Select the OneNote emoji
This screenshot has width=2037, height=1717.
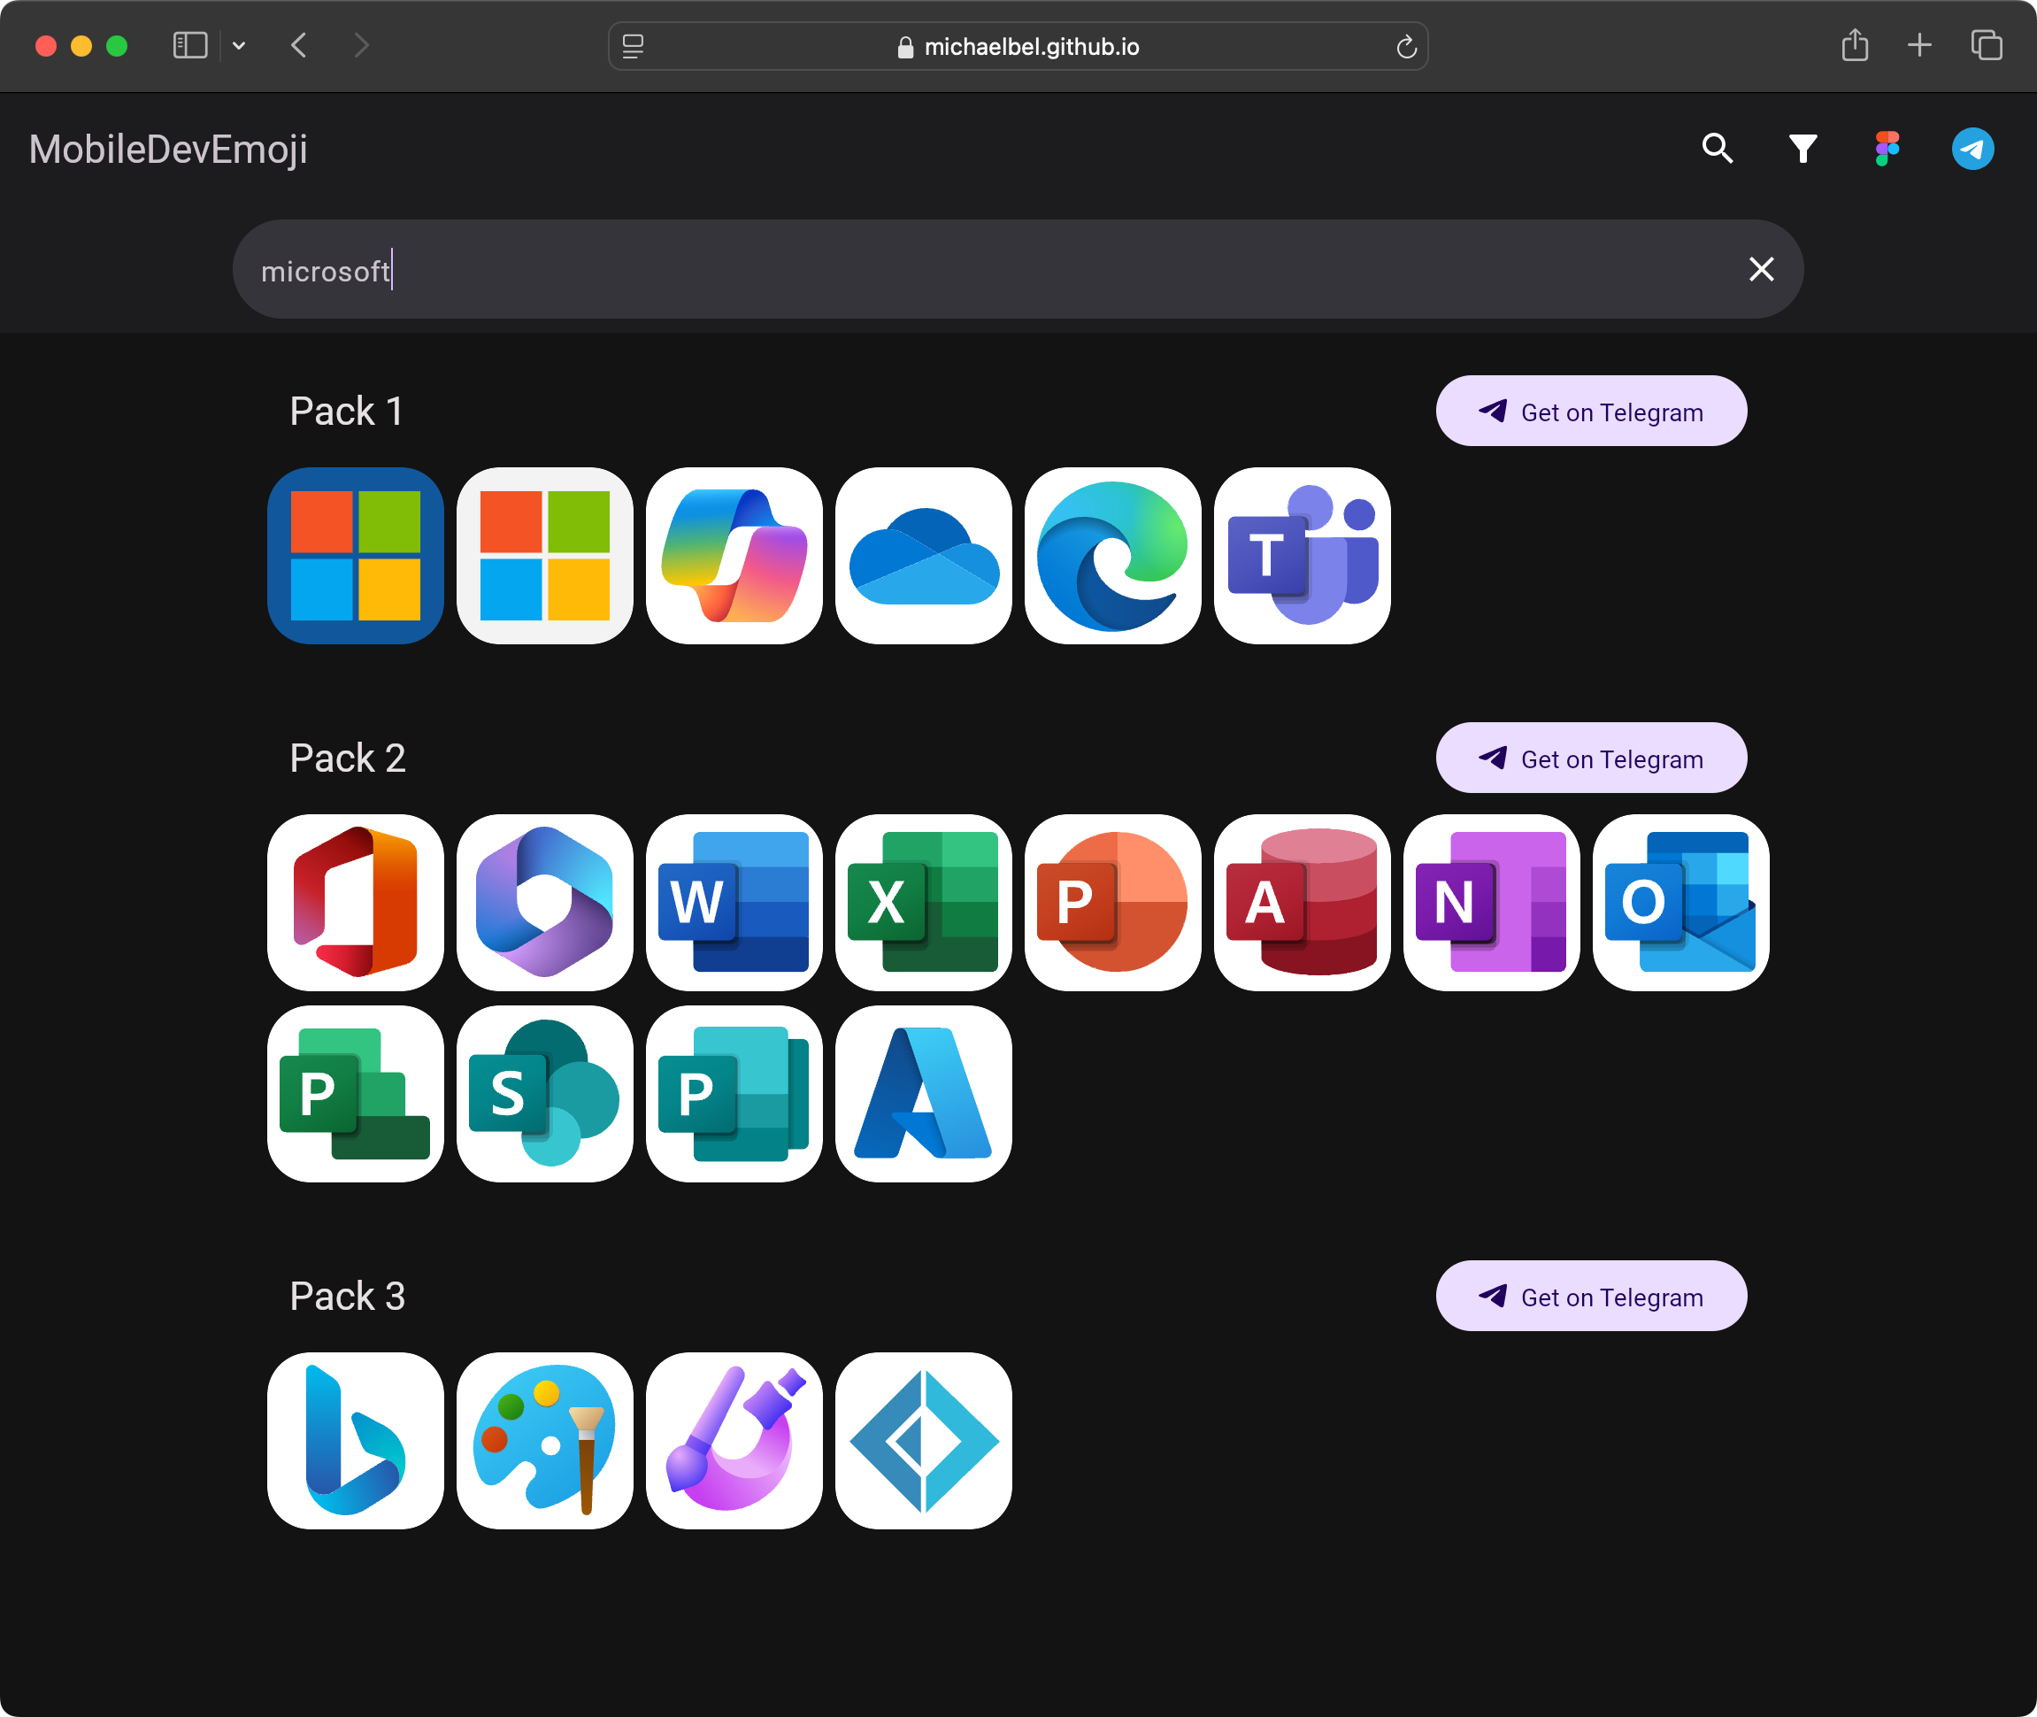[x=1491, y=902]
